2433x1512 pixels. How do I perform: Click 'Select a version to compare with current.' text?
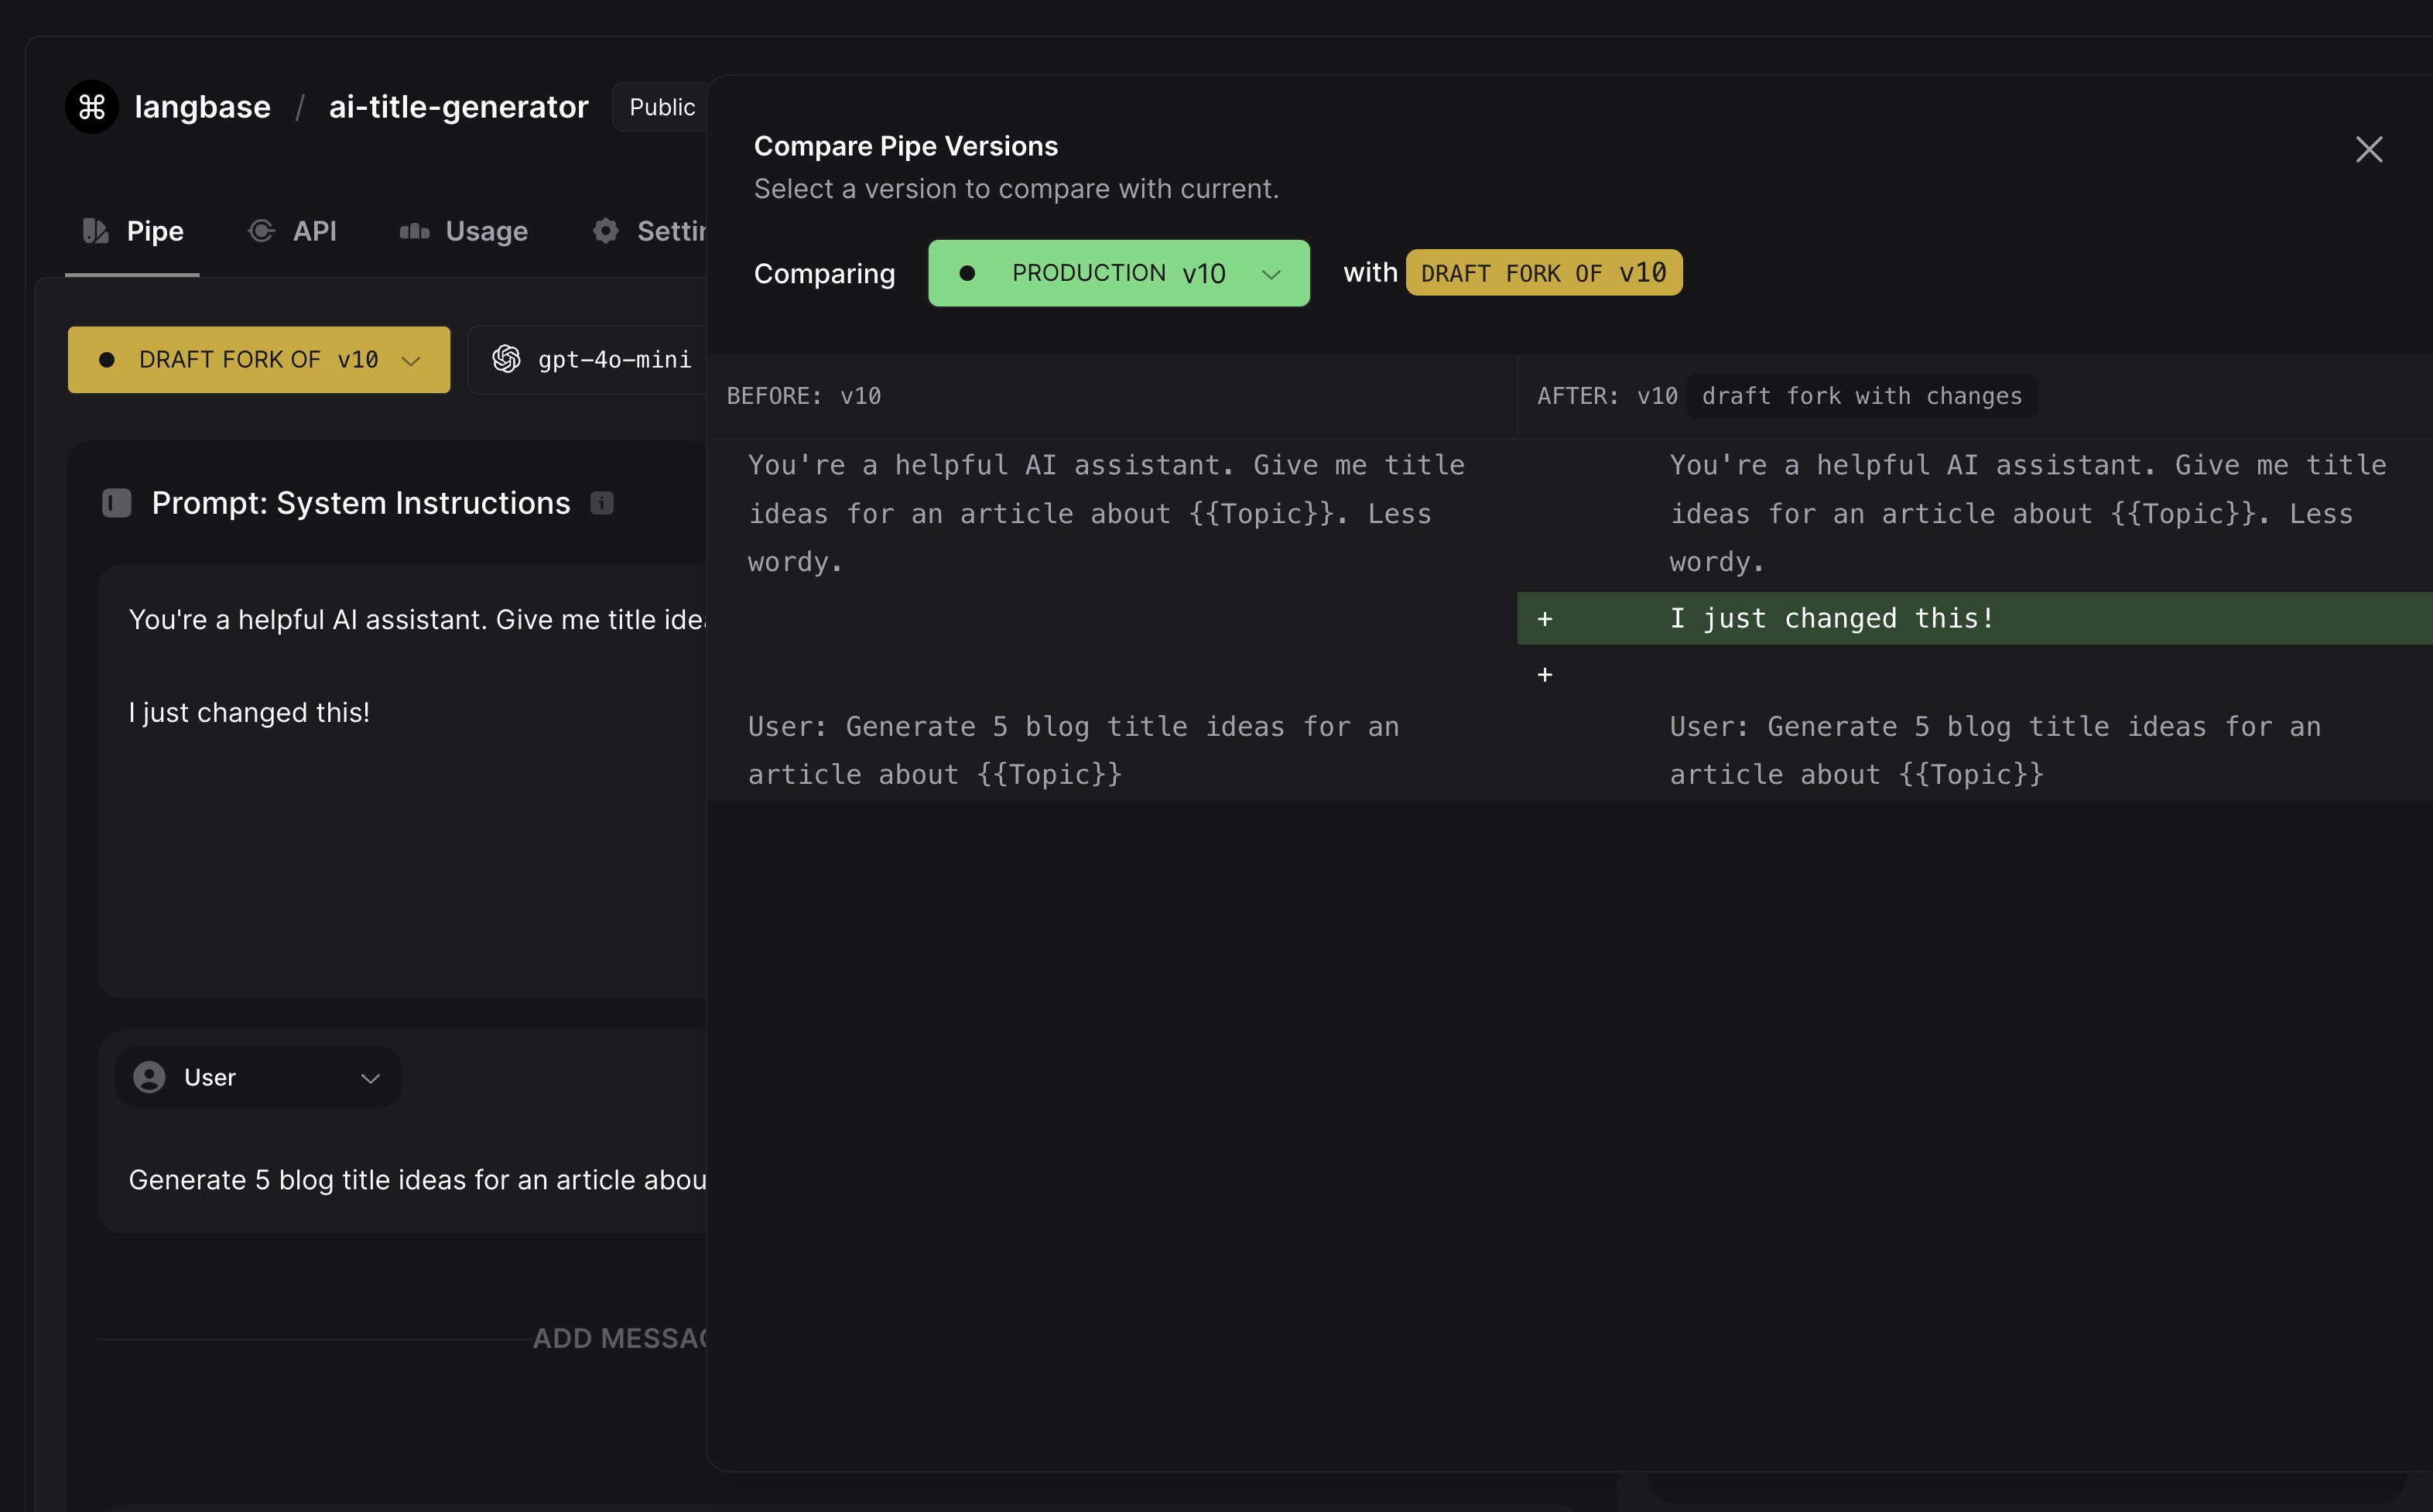point(1016,189)
